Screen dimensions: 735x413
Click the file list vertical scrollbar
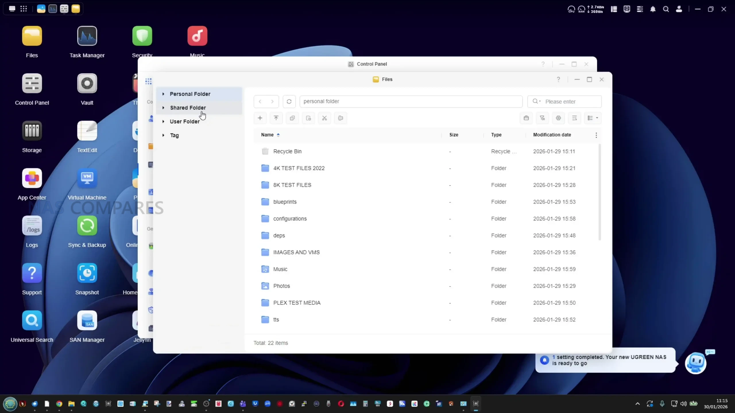point(599,192)
